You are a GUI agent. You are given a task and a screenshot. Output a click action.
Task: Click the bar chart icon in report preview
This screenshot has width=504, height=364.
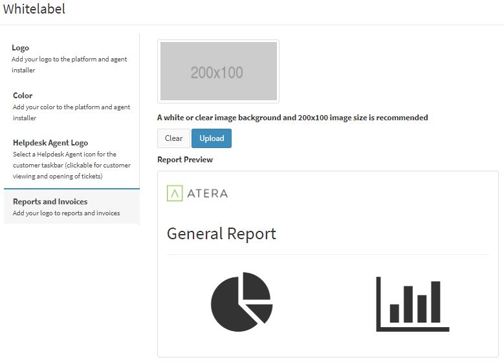[413, 304]
